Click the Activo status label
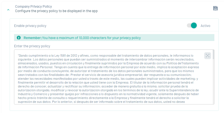 coord(205,26)
